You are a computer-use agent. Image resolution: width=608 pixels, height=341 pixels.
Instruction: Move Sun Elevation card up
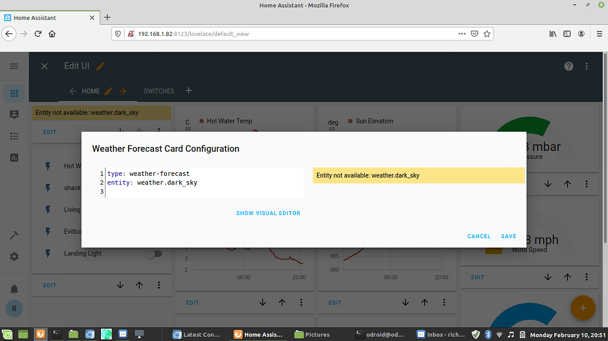(x=425, y=303)
